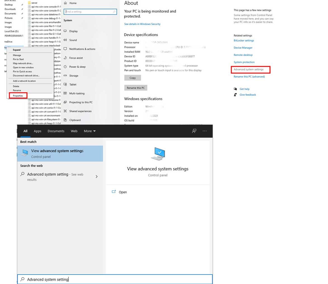Open Projecting to this PC icon
328x284 pixels.
click(65, 102)
